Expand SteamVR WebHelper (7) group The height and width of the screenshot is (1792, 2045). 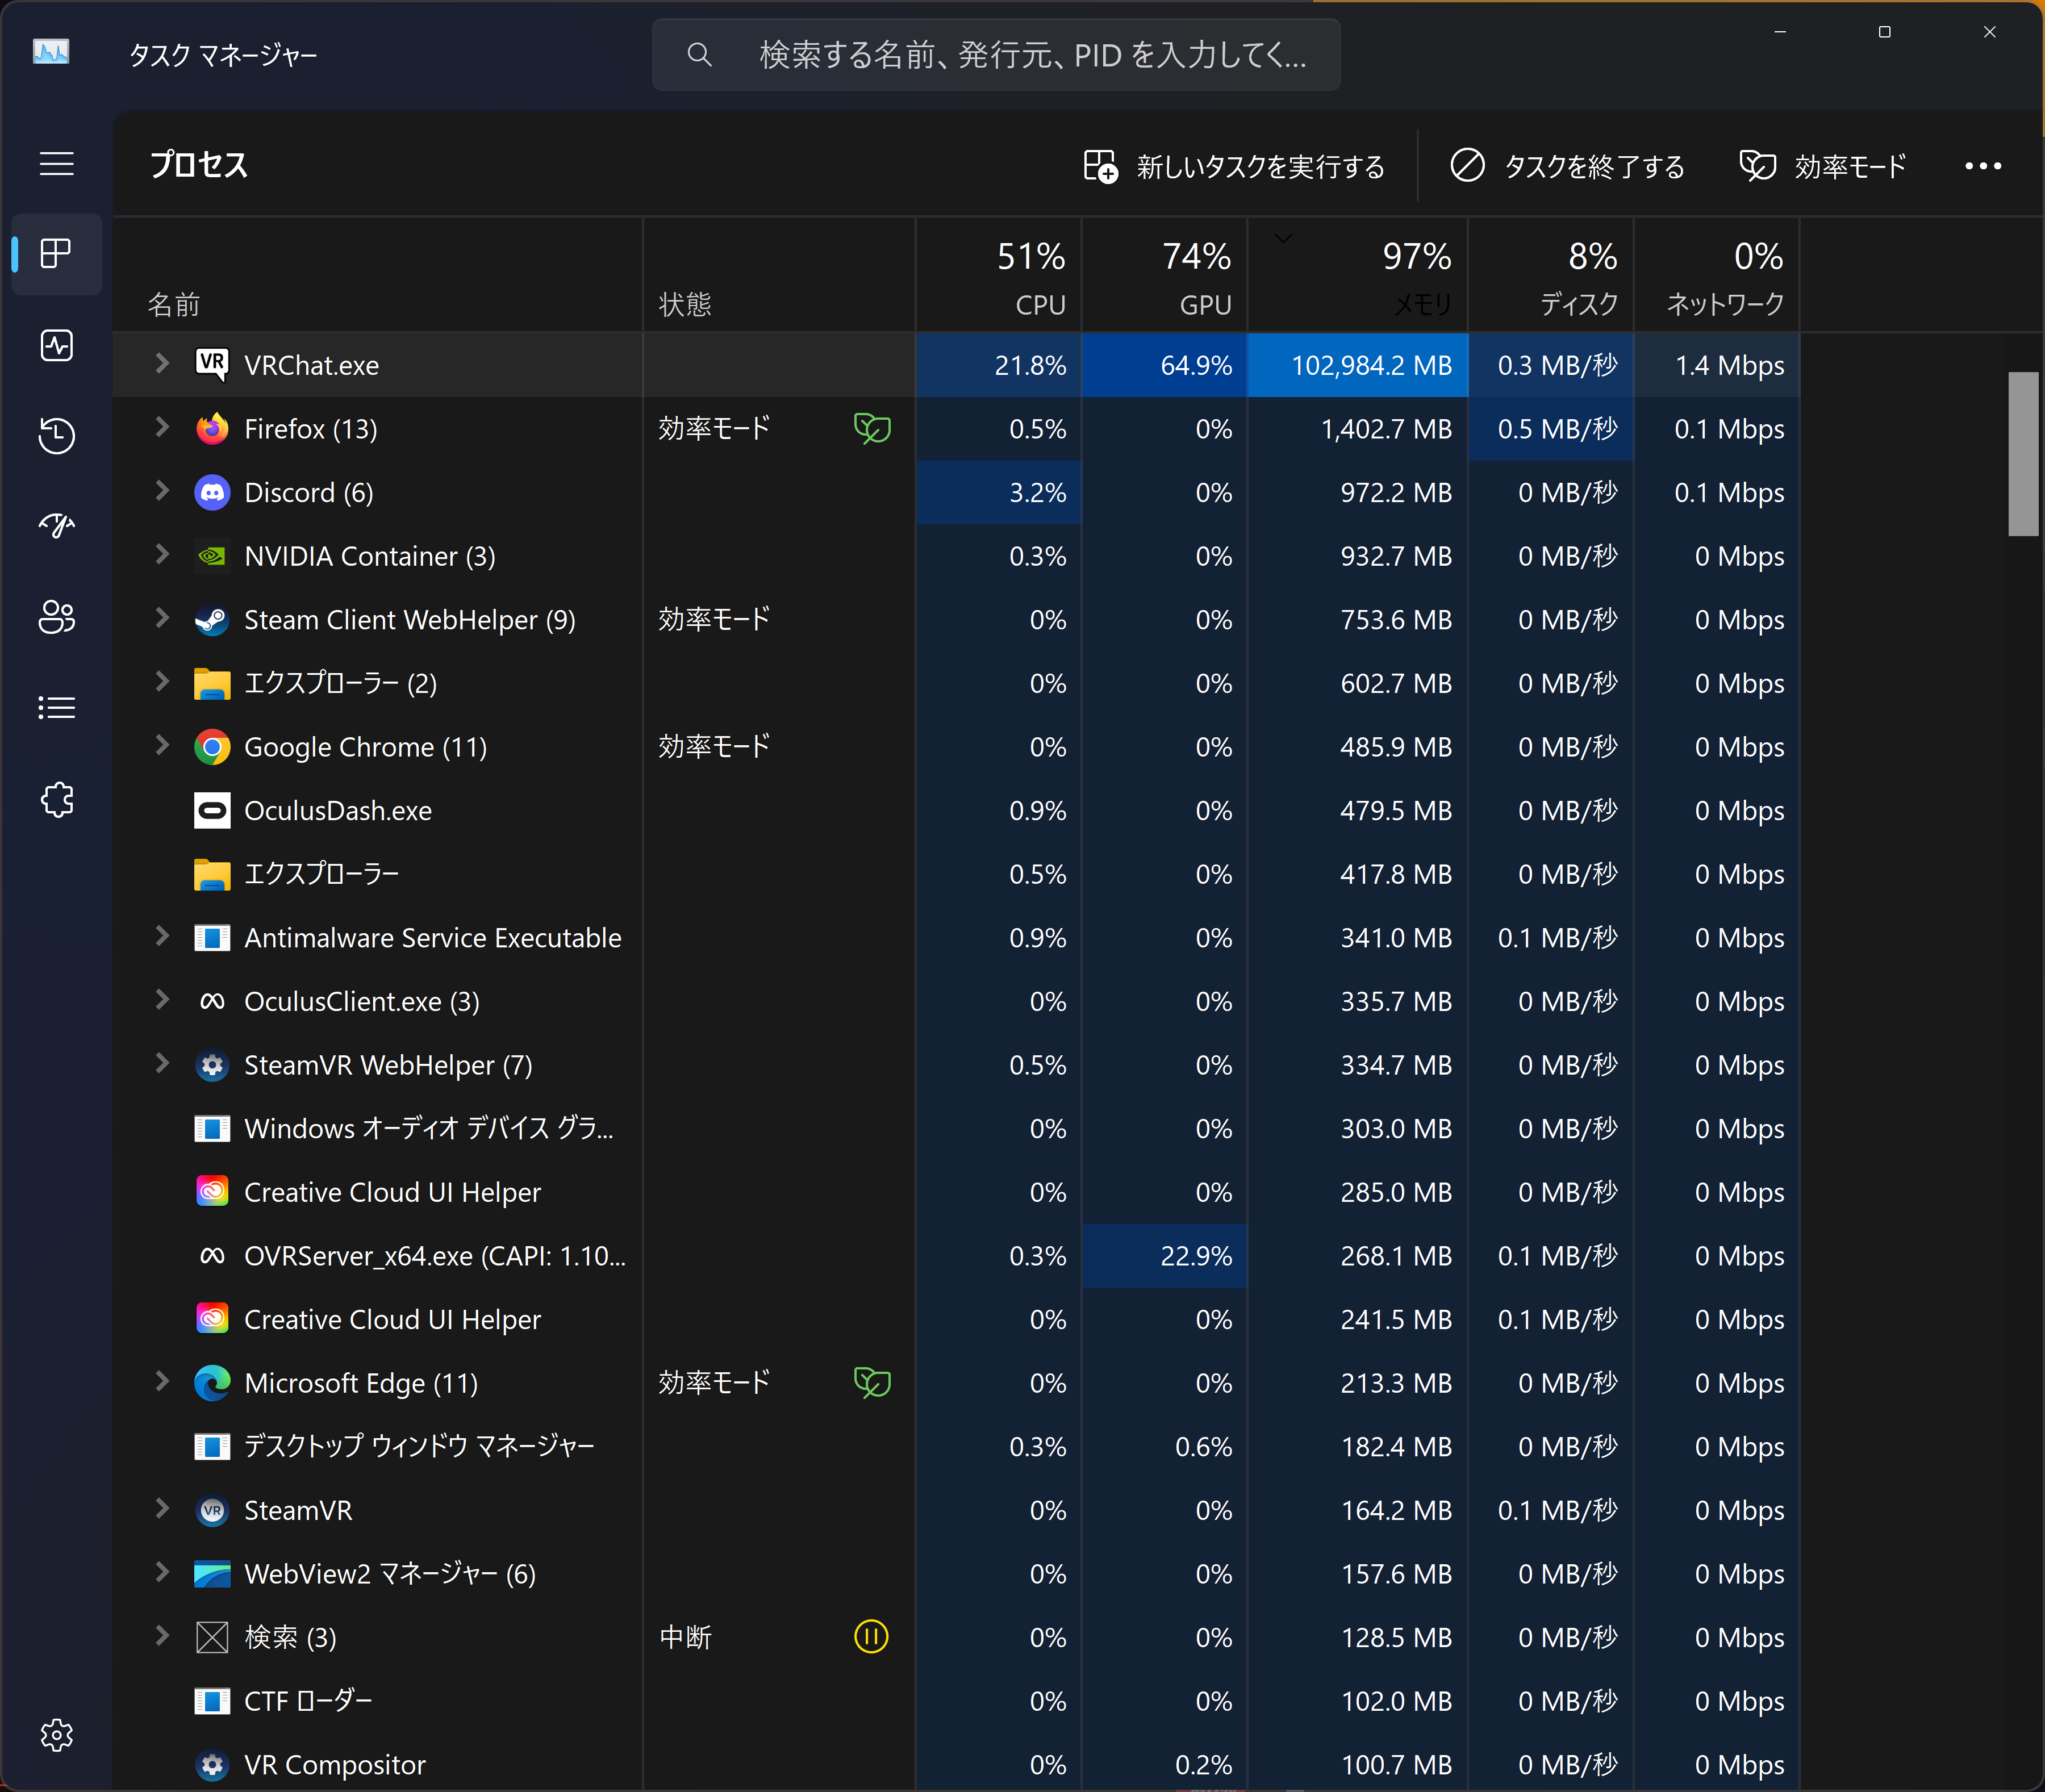pos(162,1063)
